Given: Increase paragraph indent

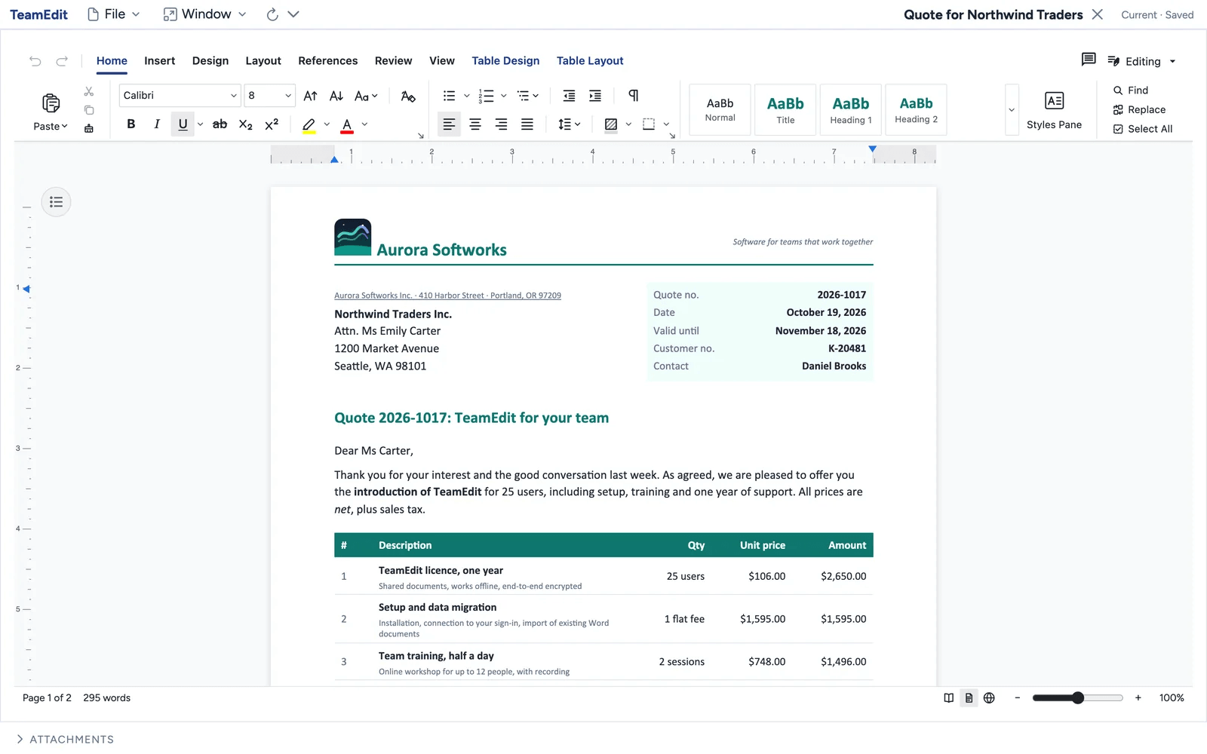Looking at the screenshot, I should [595, 96].
